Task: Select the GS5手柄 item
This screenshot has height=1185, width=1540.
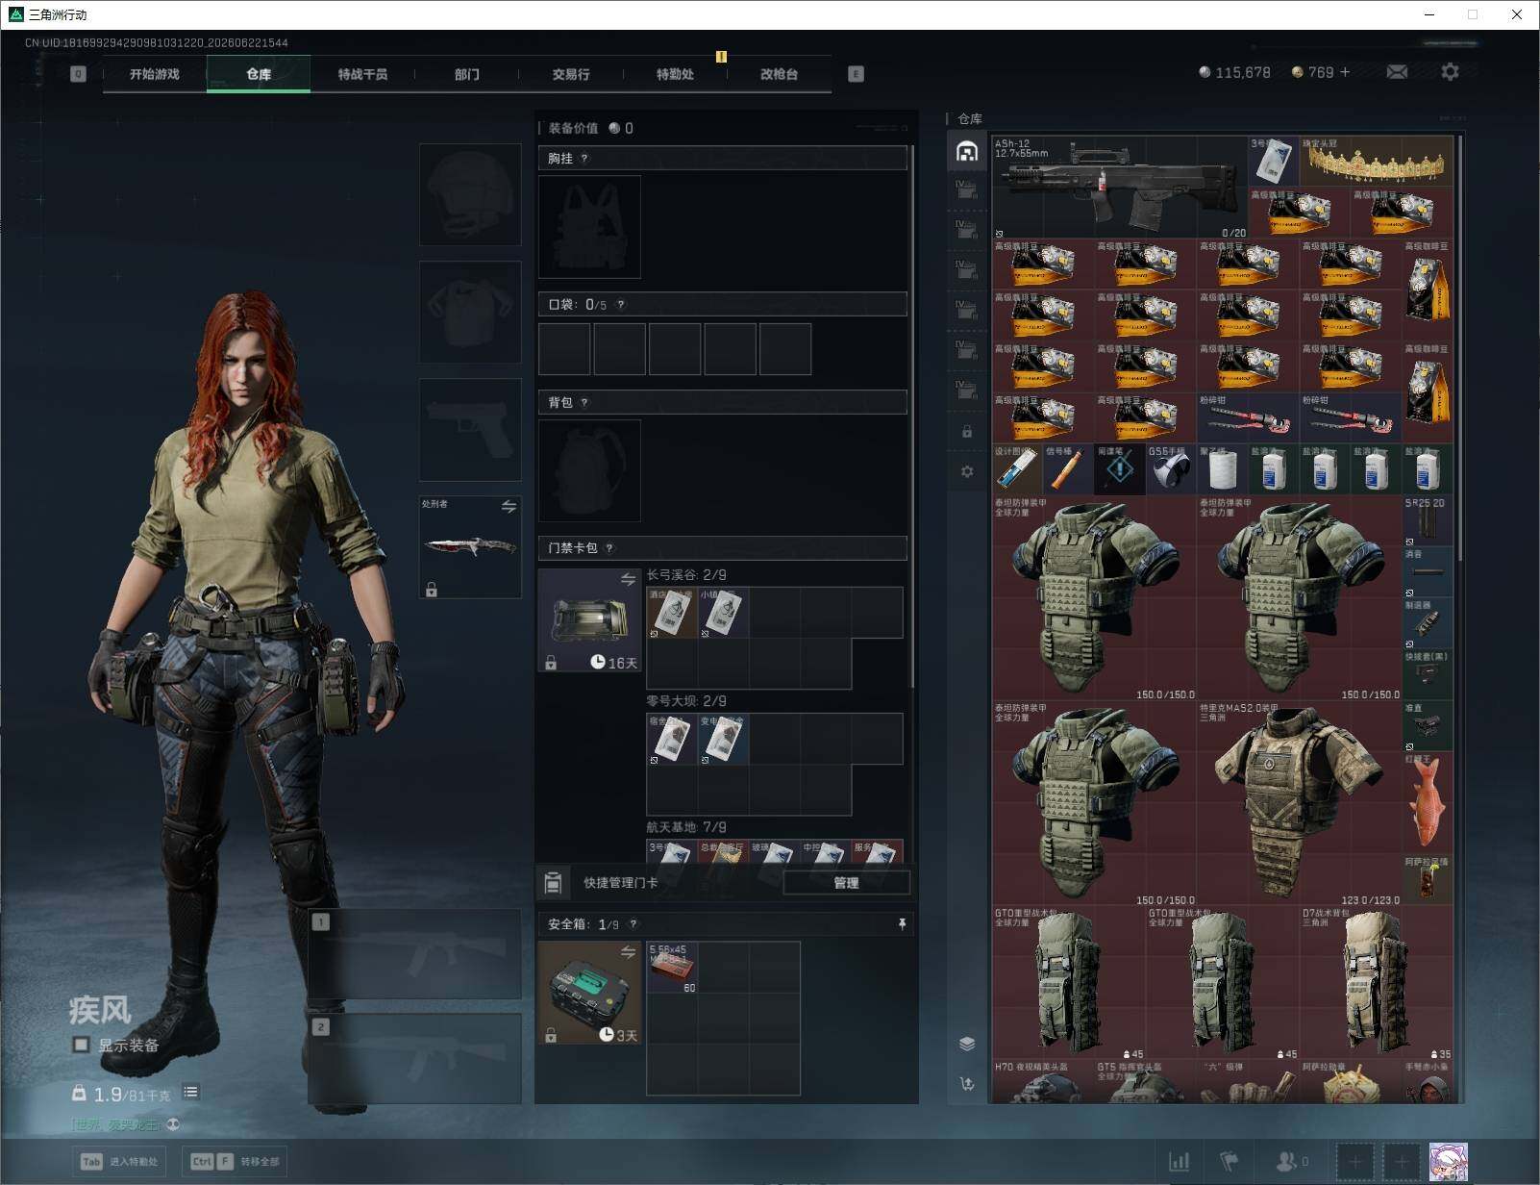Action: [1171, 469]
